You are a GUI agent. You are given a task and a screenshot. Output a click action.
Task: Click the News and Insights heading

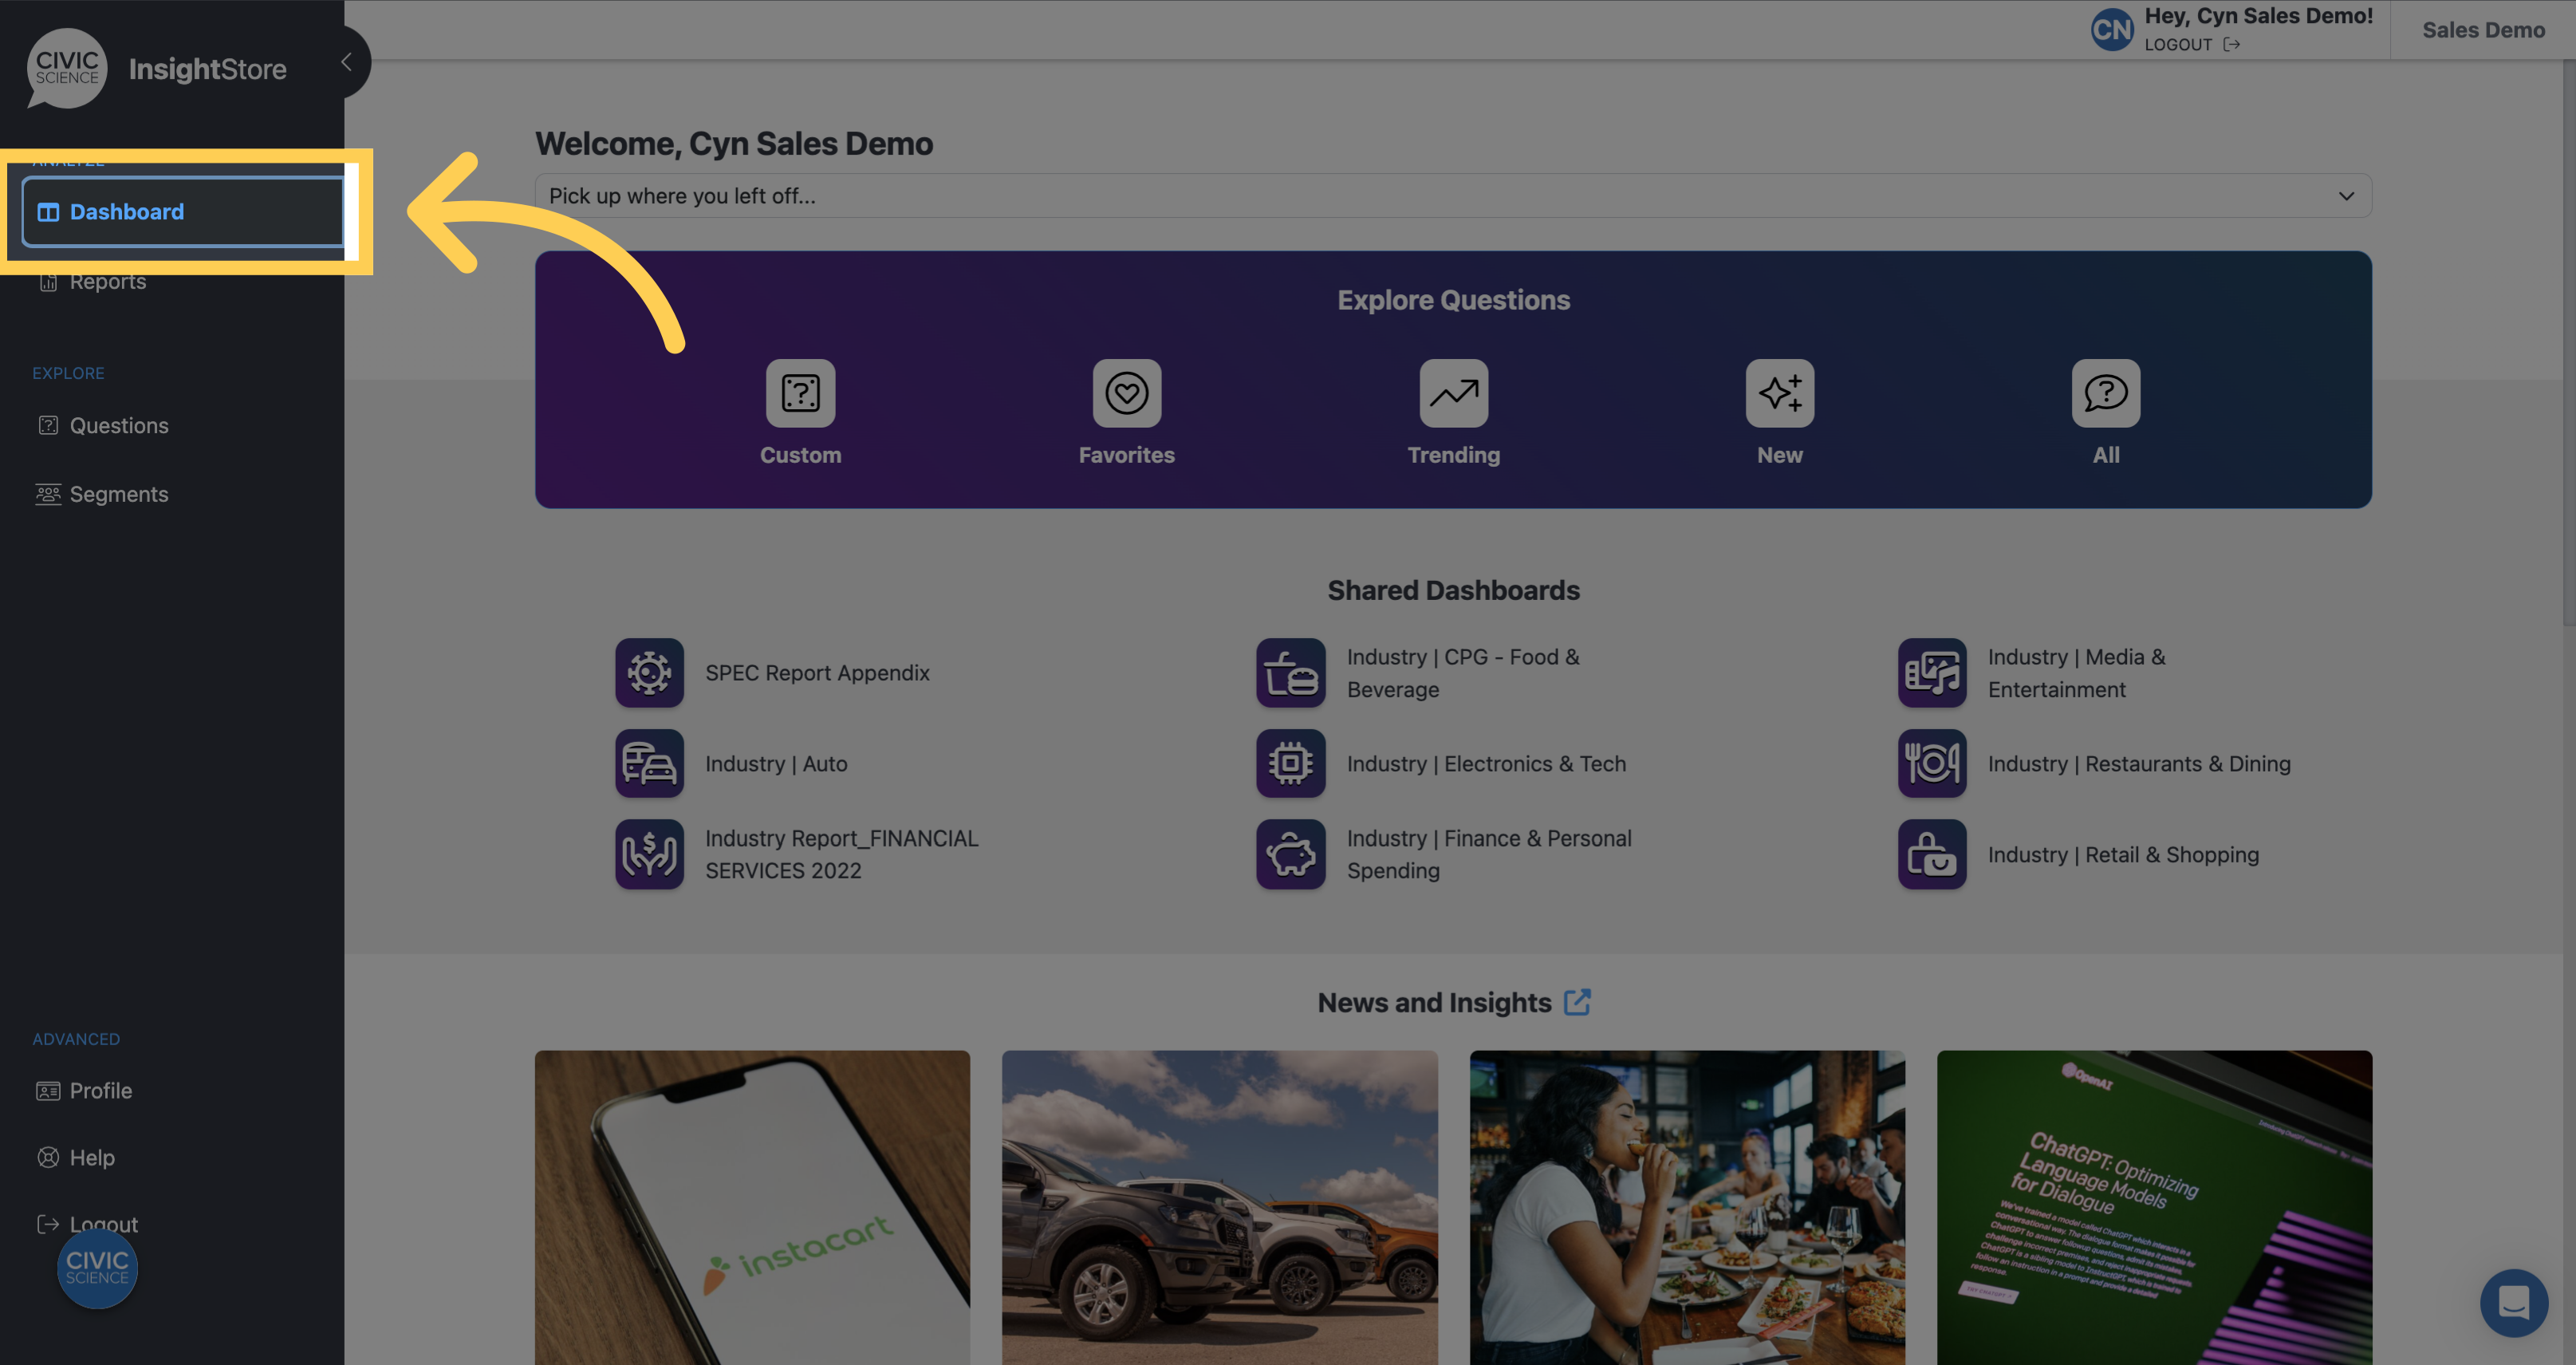pos(1434,1002)
